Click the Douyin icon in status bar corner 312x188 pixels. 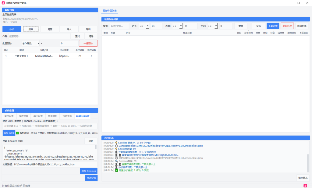305,186
